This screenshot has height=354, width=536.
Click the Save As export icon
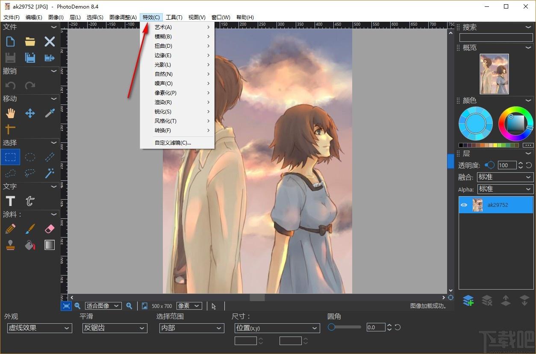tap(50, 58)
